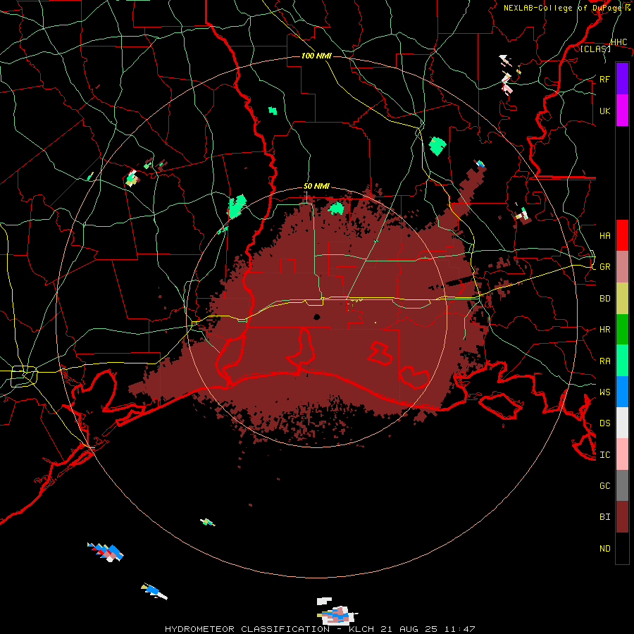The height and width of the screenshot is (634, 634).
Task: Click the BI dark red legend swatch
Action: pyautogui.click(x=622, y=517)
